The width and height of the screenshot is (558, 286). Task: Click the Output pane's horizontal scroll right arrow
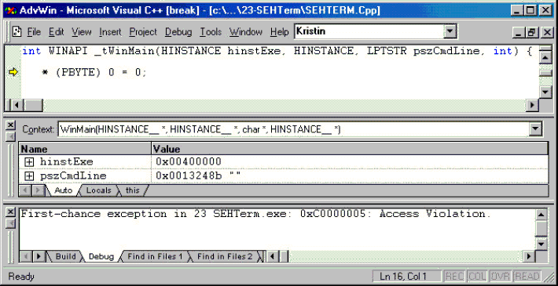pyautogui.click(x=530, y=256)
